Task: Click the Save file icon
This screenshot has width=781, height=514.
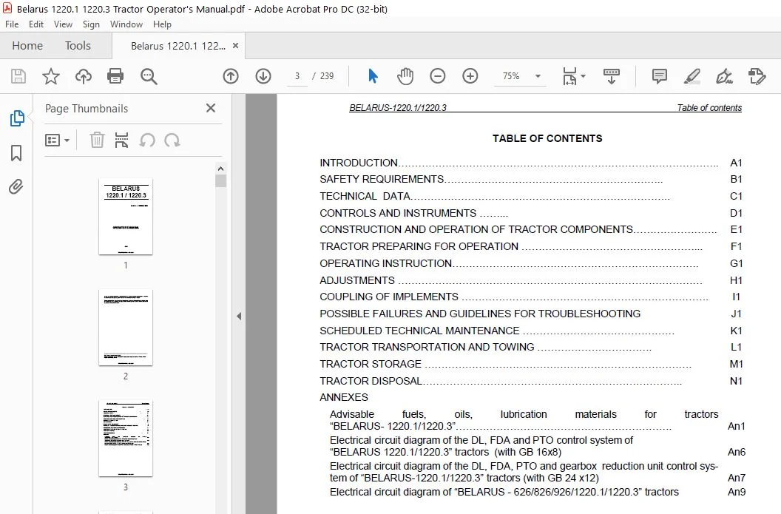Action: [18, 76]
